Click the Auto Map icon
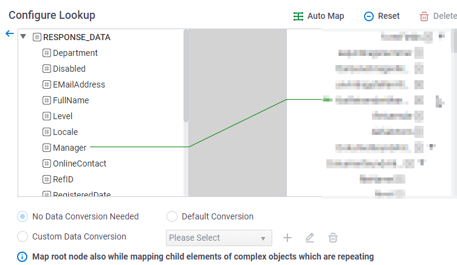The height and width of the screenshot is (265, 457). 298,16
